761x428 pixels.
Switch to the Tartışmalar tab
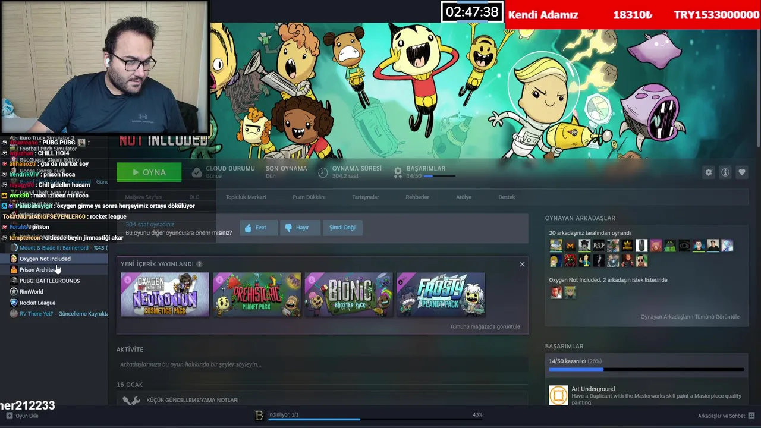[x=365, y=197]
